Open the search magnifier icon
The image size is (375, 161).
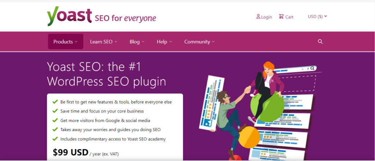pyautogui.click(x=320, y=42)
